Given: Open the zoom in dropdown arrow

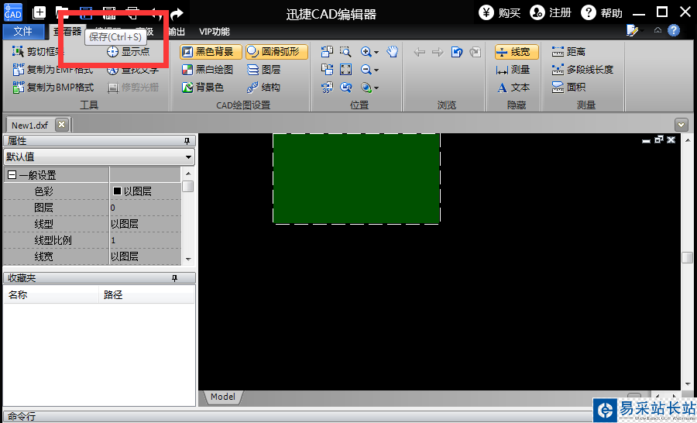Looking at the screenshot, I should [376, 53].
